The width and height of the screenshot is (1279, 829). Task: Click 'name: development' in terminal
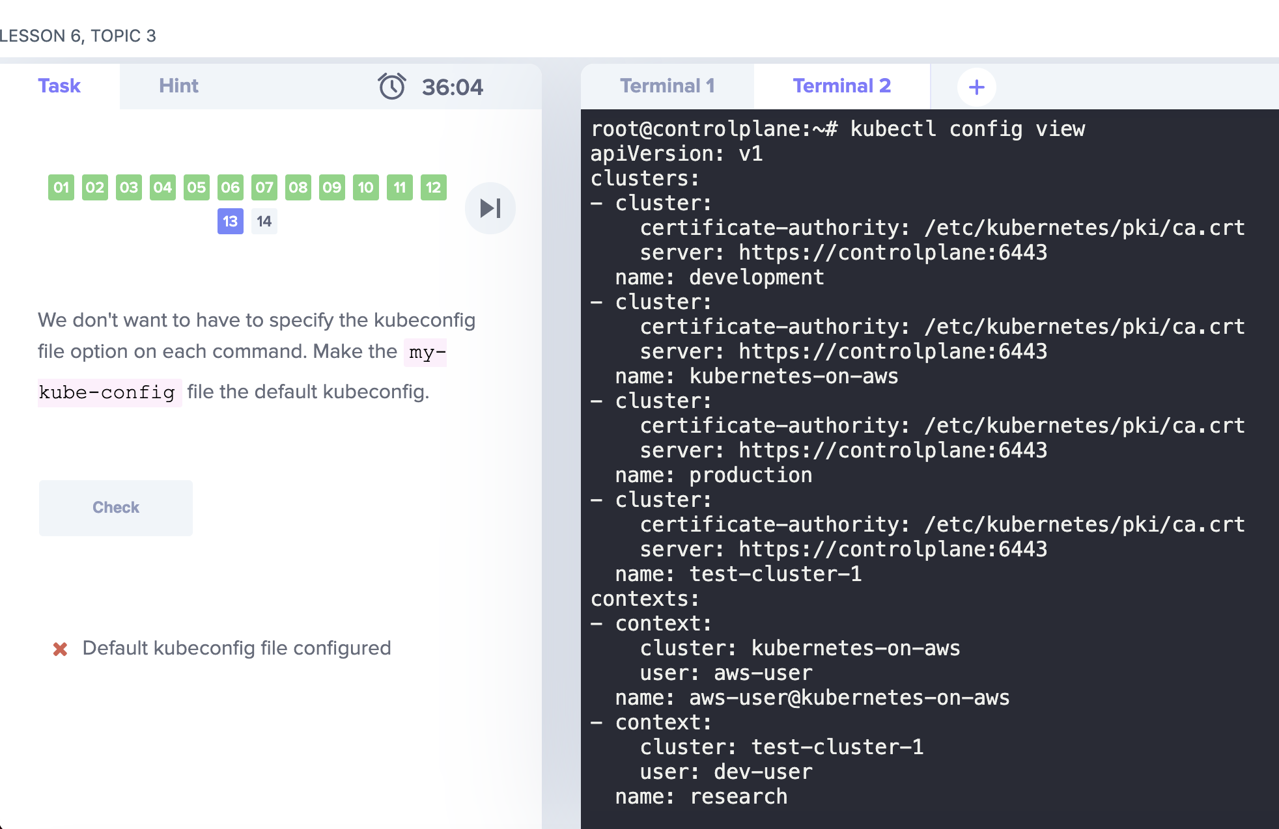pyautogui.click(x=720, y=277)
